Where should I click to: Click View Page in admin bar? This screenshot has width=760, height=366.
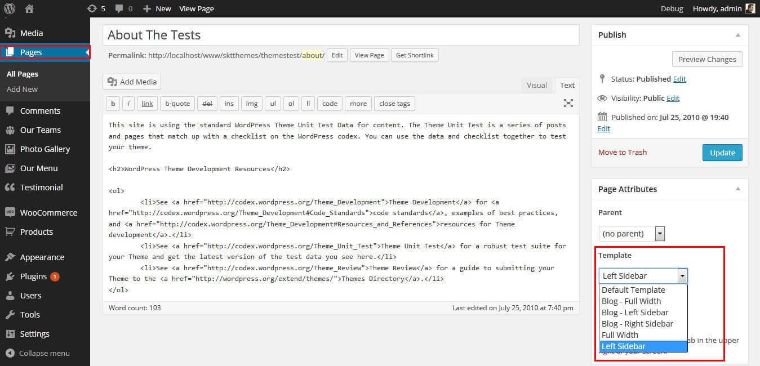[x=197, y=8]
